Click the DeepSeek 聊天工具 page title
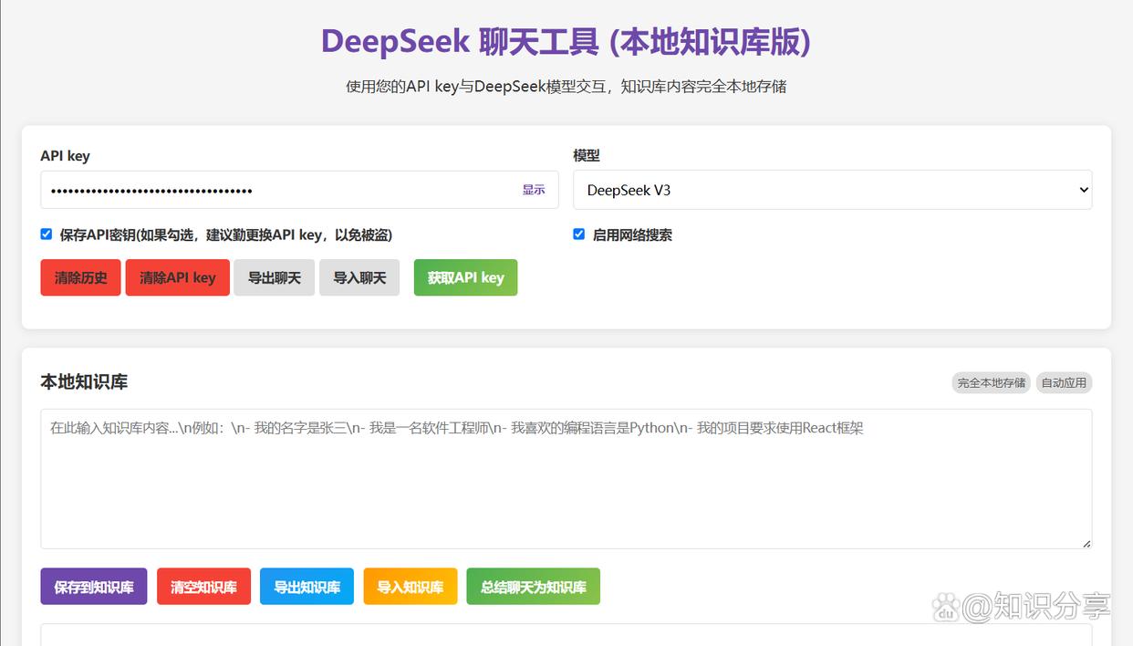The height and width of the screenshot is (646, 1133). [x=566, y=42]
